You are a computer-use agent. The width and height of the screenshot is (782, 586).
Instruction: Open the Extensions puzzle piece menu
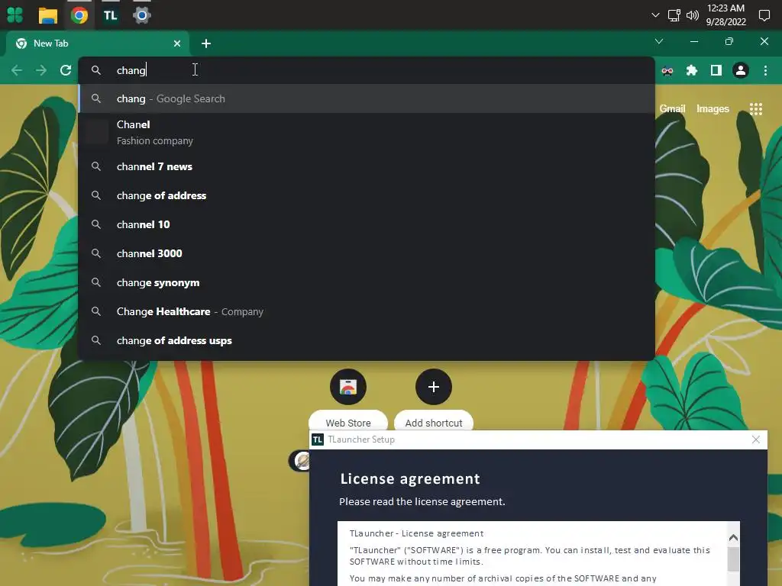(692, 71)
